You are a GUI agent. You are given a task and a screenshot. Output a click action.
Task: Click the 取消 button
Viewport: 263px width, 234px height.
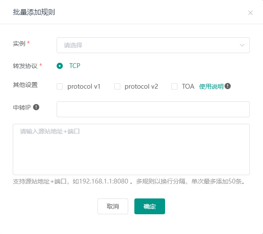[113, 206]
